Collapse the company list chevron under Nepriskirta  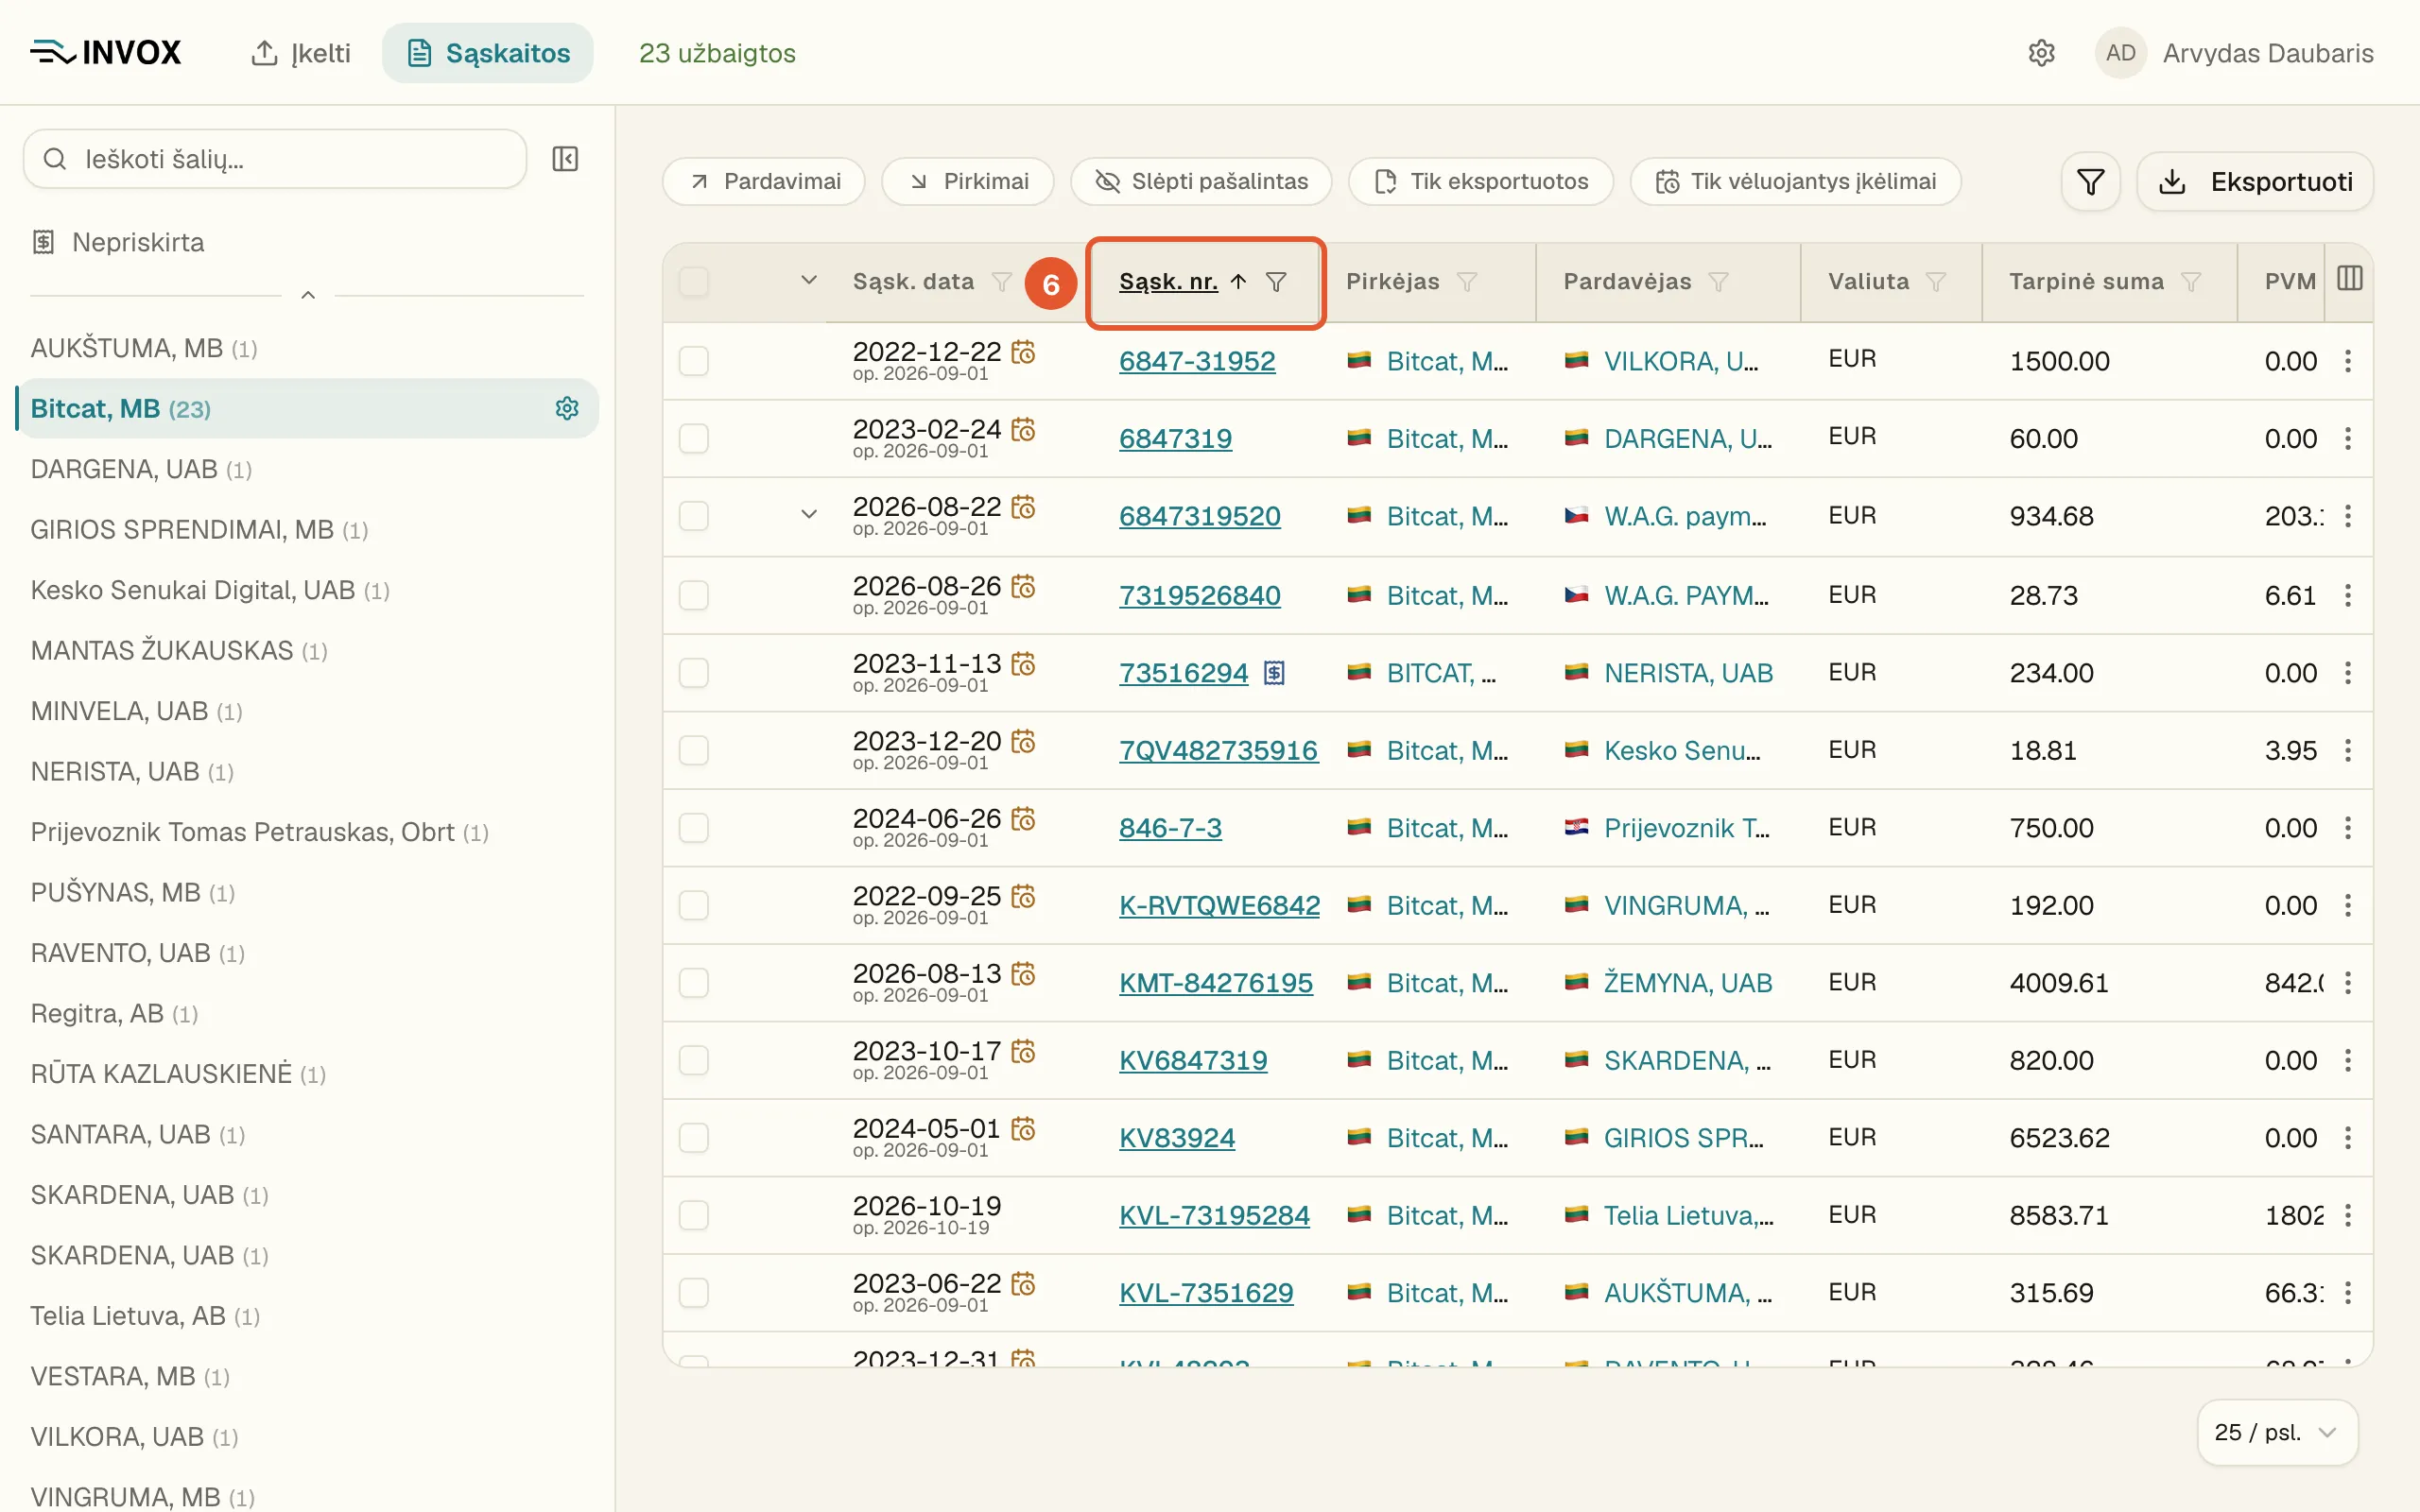(x=308, y=295)
